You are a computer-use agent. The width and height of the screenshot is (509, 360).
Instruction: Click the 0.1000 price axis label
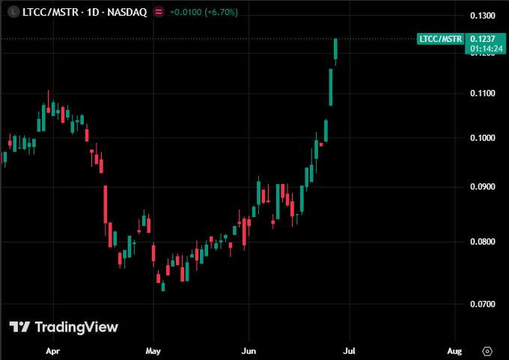click(483, 138)
